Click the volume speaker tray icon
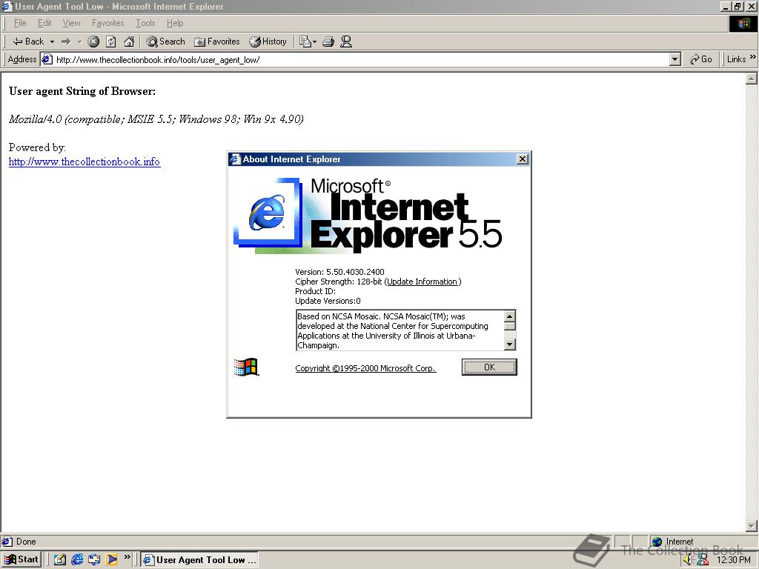The width and height of the screenshot is (759, 569). click(689, 560)
